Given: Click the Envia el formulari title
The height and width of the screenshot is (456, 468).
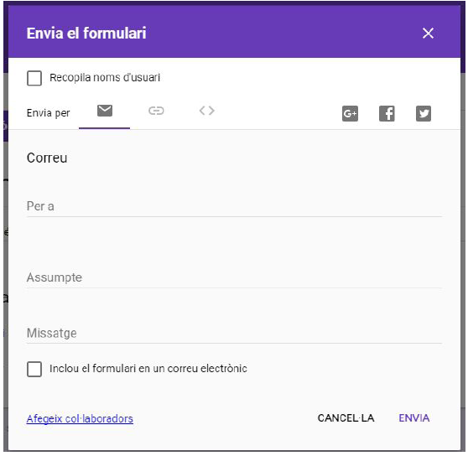Looking at the screenshot, I should tap(86, 33).
